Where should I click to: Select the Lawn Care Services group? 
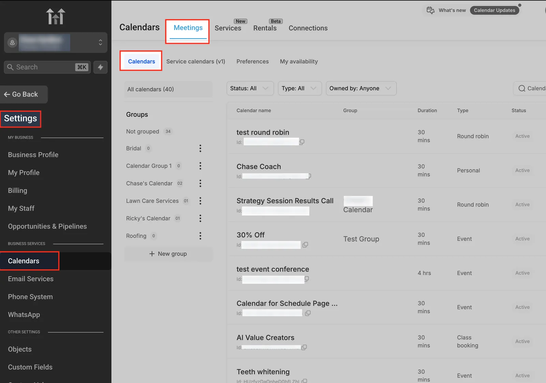[152, 201]
